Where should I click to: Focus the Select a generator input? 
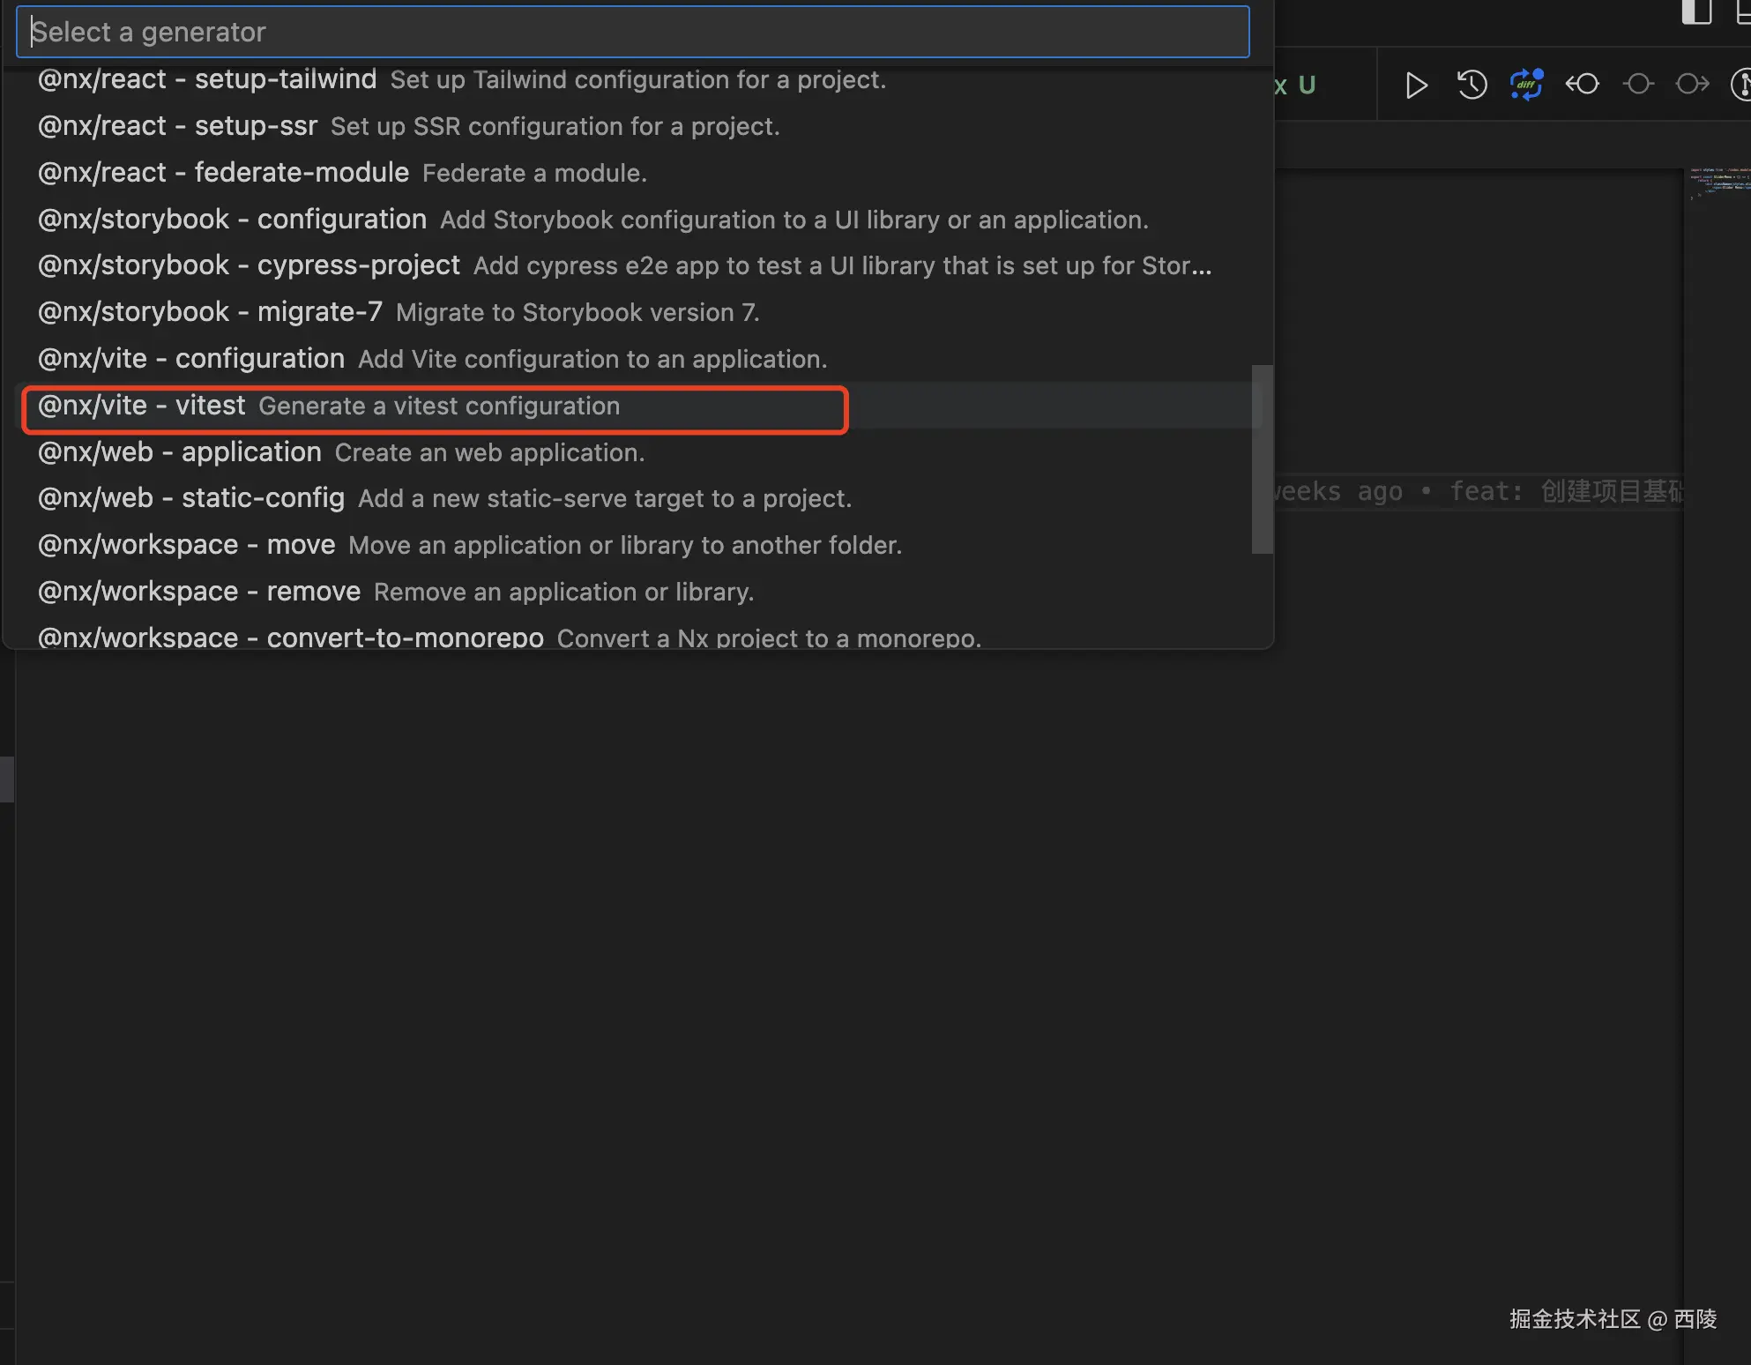(x=632, y=33)
